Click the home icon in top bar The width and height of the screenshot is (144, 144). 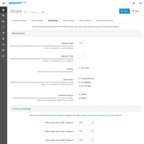pos(134,3)
